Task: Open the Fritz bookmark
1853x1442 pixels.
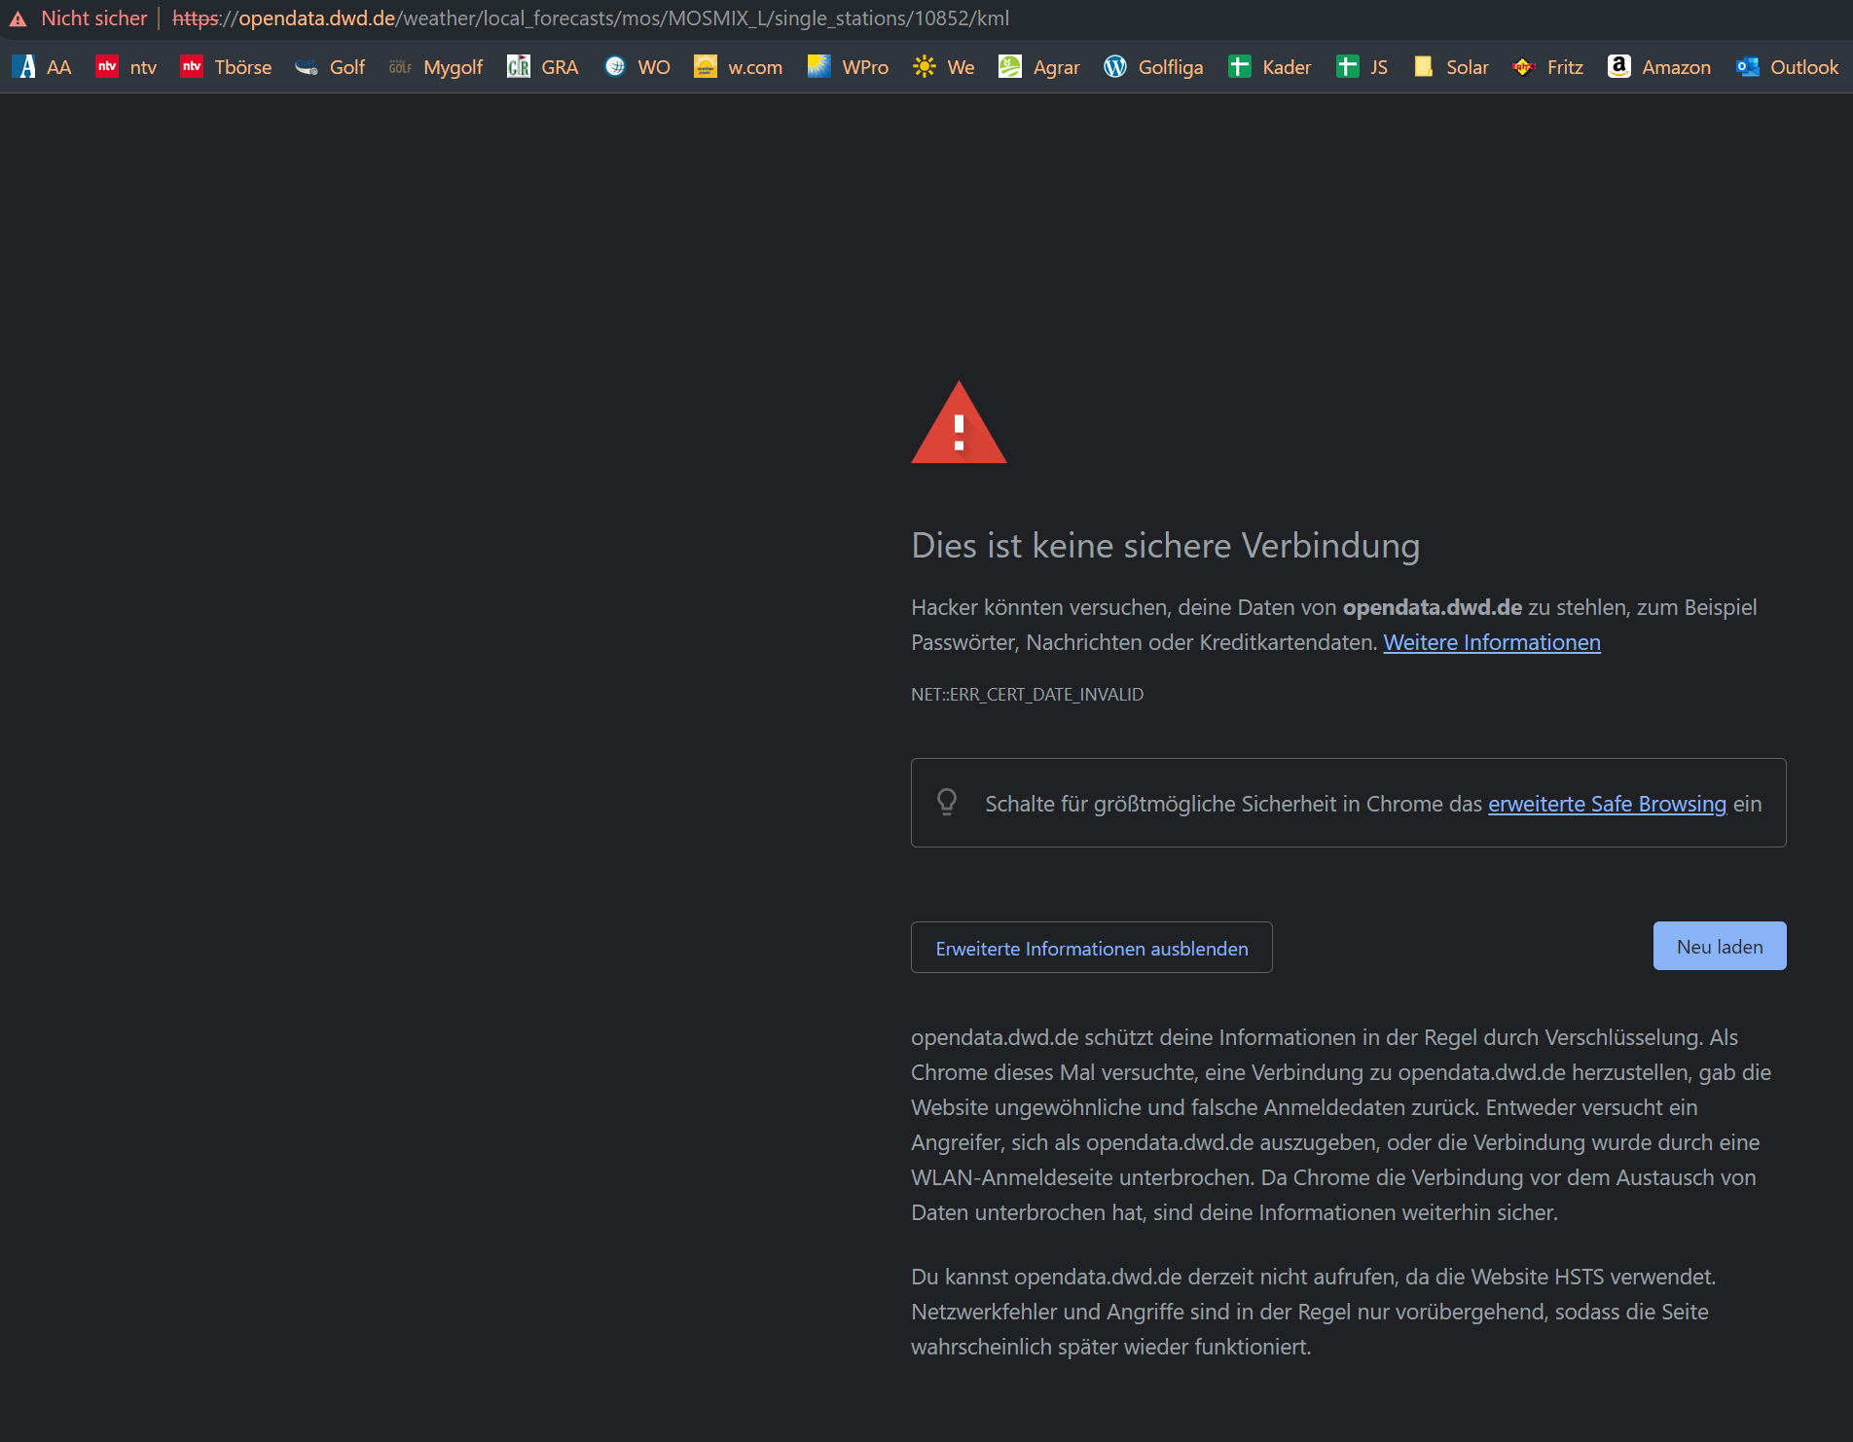Action: coord(1548,67)
